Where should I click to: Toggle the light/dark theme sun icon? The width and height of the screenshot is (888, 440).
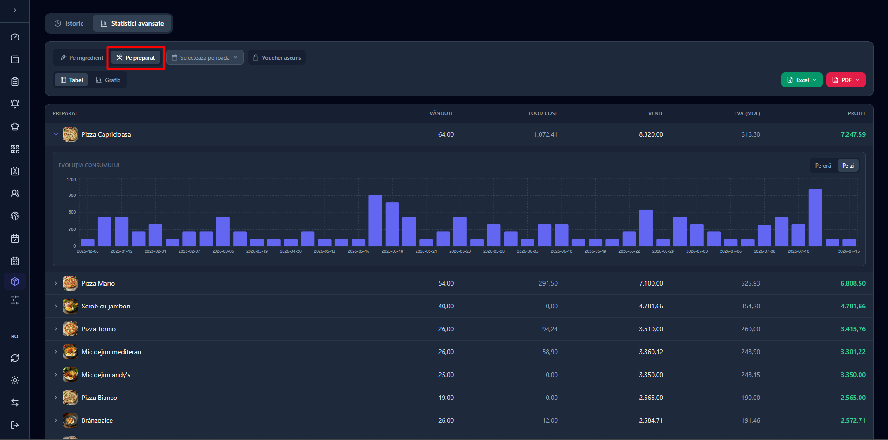[x=15, y=380]
